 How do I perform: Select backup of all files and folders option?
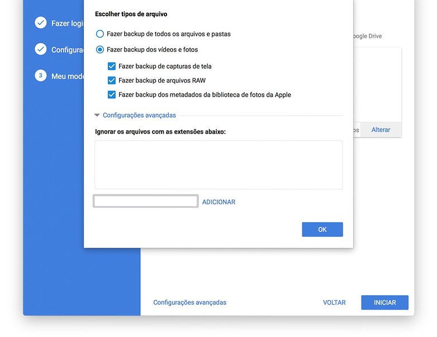pos(100,34)
